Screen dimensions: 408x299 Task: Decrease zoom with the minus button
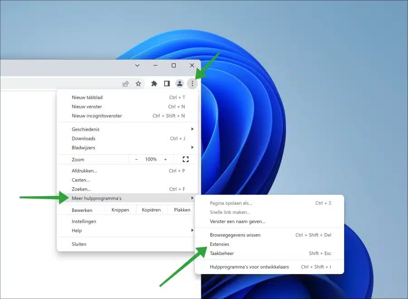(x=136, y=159)
